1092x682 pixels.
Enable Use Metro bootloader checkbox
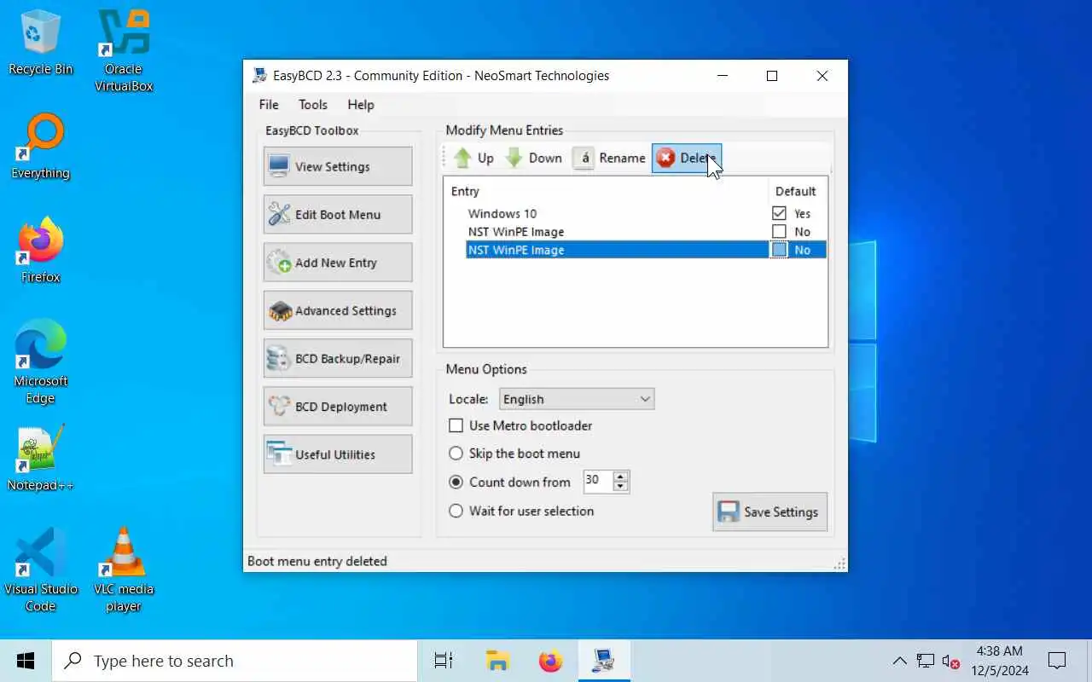pos(456,425)
